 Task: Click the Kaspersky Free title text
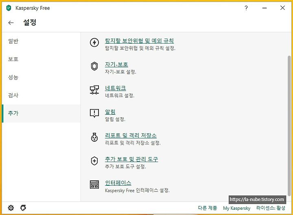[x=33, y=8]
